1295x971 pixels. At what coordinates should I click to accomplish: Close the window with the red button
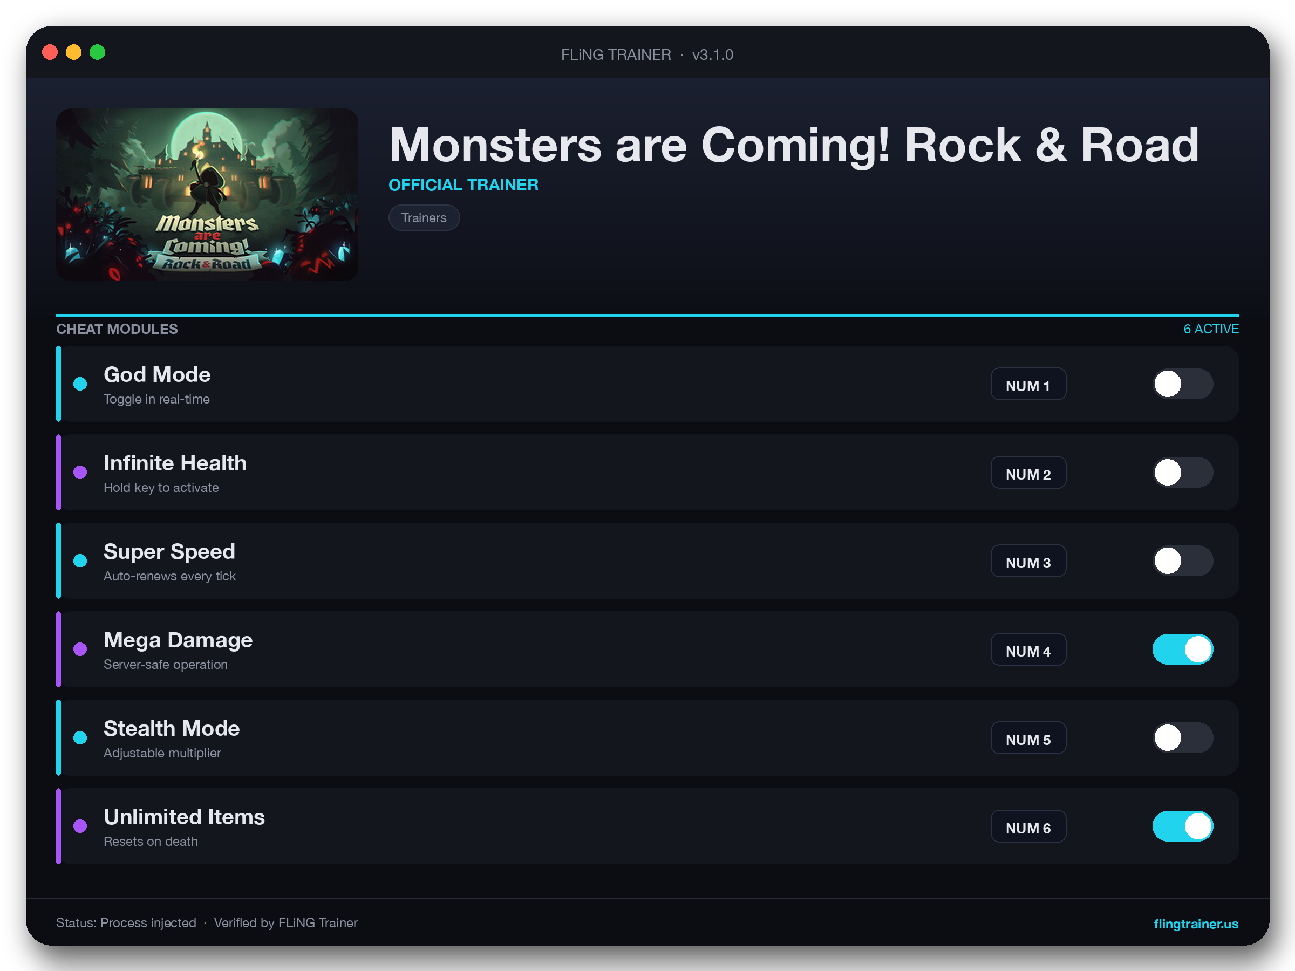click(x=50, y=53)
